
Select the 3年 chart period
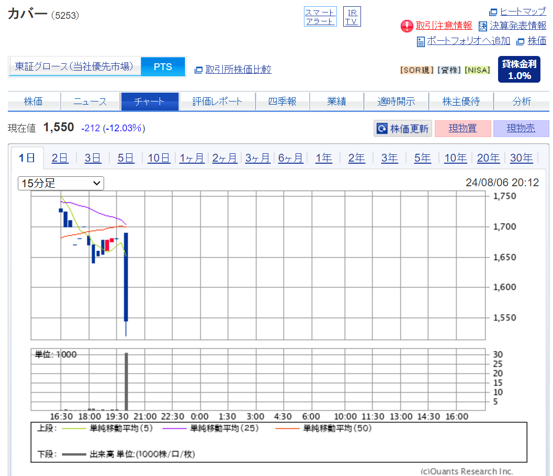tap(390, 158)
